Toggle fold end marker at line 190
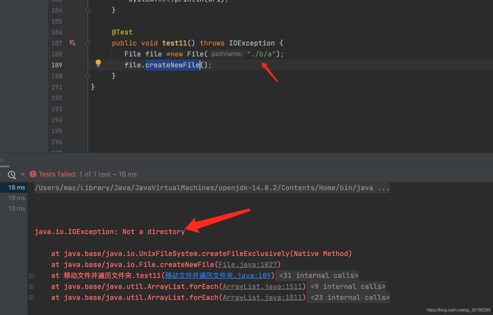 click(x=88, y=76)
